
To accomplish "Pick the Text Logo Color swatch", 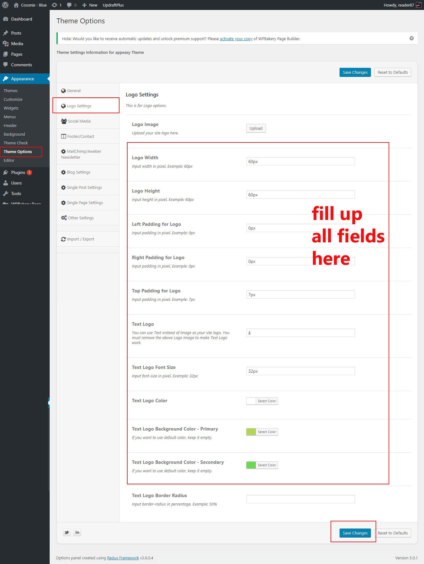I will [x=251, y=401].
